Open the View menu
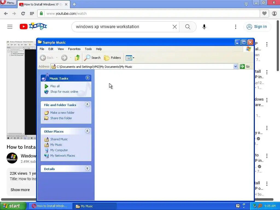Viewport: 280px width, 210px height. click(61, 49)
